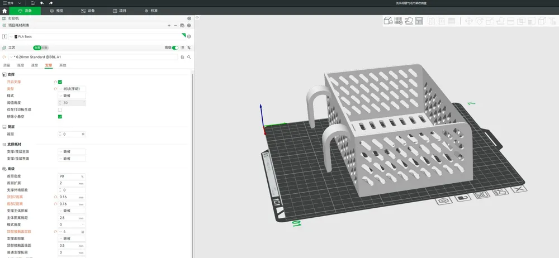Click the Home icon in the top bar
Screen dimensions: 559x258
click(x=4, y=11)
